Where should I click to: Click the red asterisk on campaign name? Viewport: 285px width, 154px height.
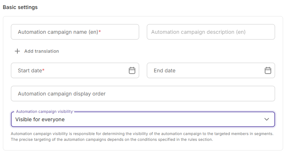[100, 32]
